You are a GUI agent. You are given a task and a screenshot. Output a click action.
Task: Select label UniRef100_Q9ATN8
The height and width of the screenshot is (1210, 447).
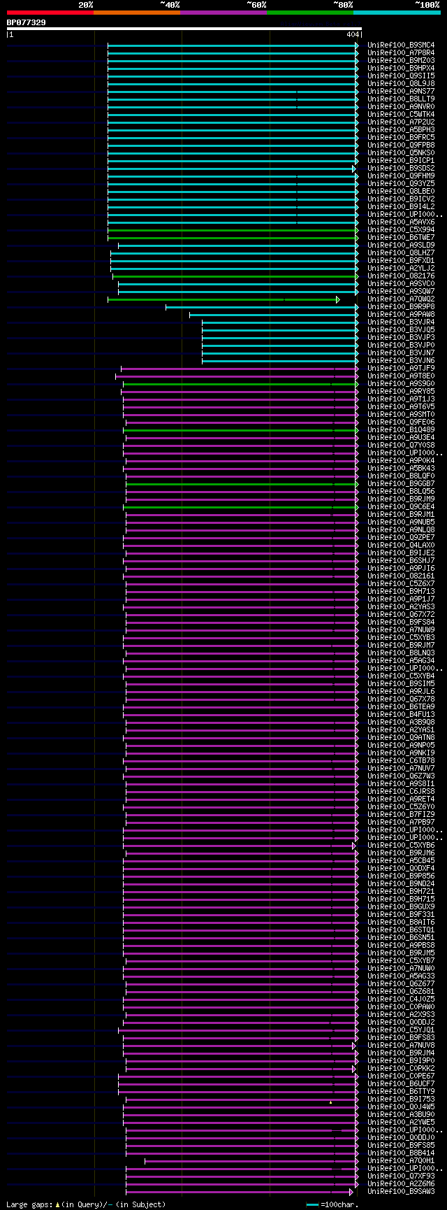pos(401,738)
